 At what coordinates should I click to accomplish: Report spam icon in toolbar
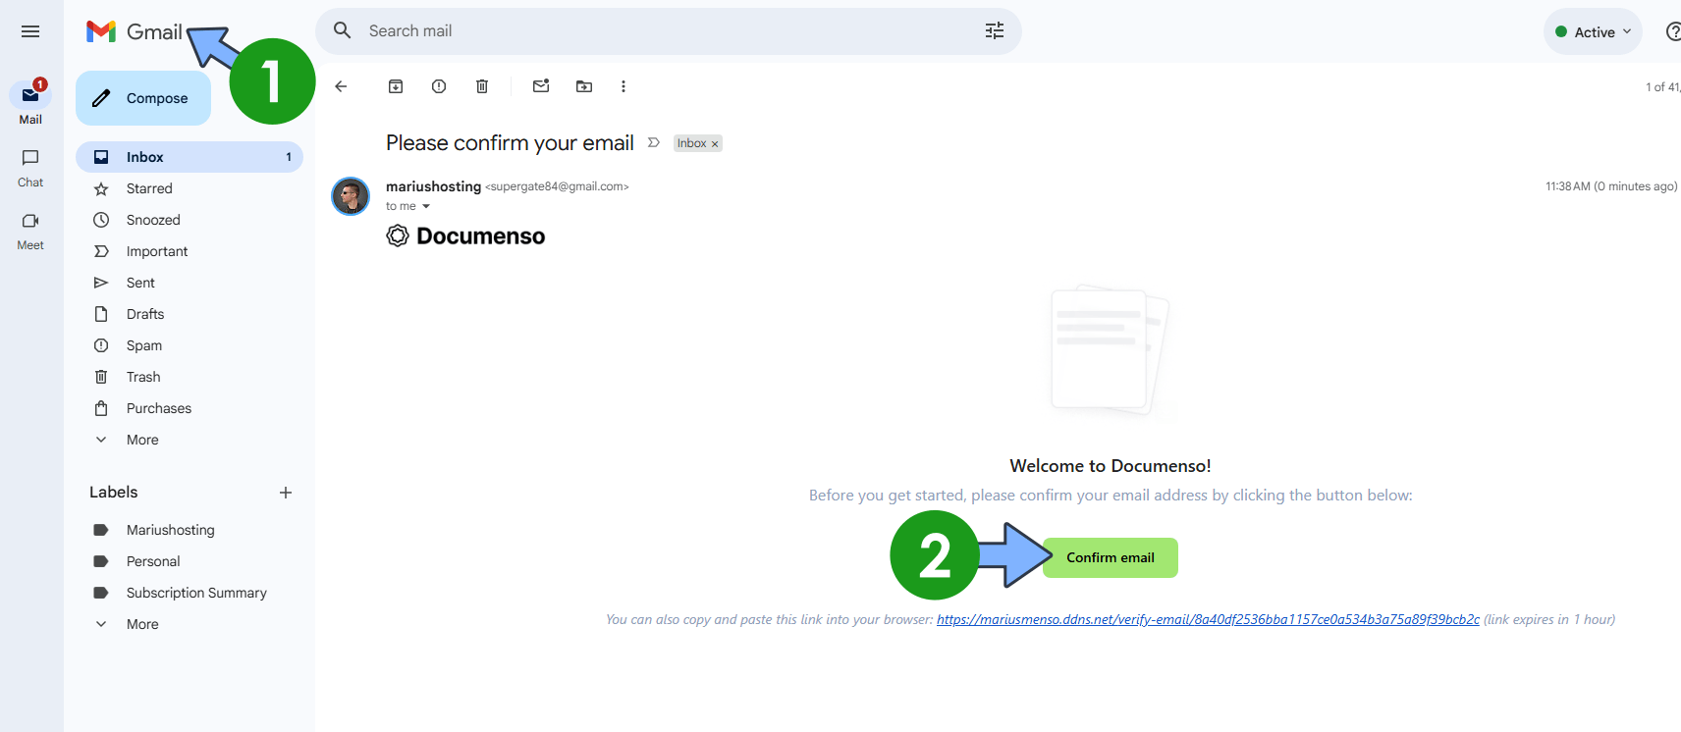pyautogui.click(x=439, y=86)
